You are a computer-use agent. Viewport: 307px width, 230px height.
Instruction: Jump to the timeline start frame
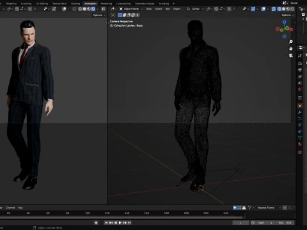point(106,222)
